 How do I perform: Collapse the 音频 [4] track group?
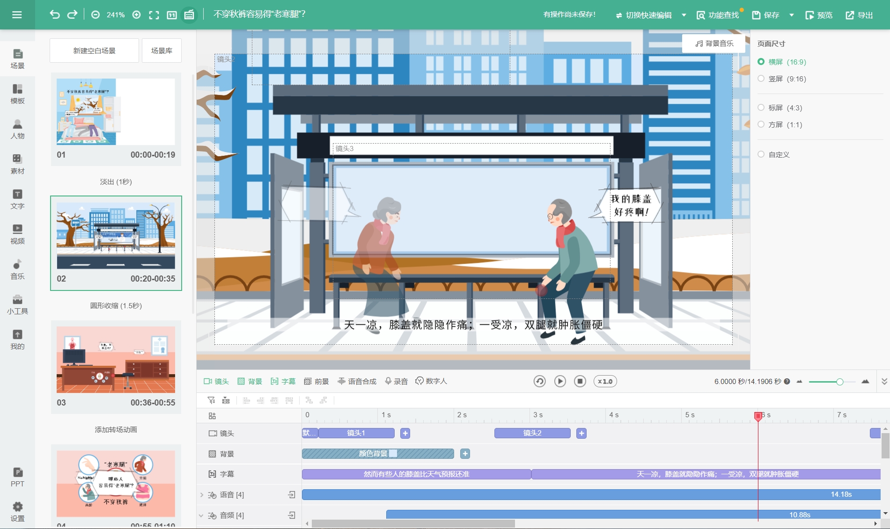tap(201, 515)
